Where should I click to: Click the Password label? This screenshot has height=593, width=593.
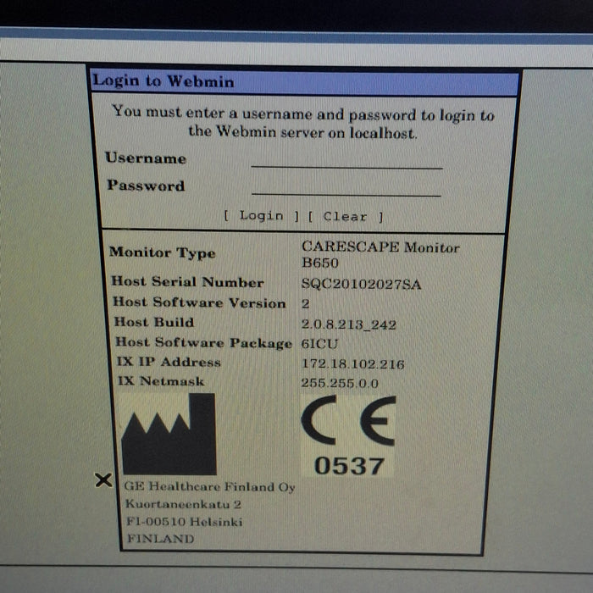(x=146, y=186)
